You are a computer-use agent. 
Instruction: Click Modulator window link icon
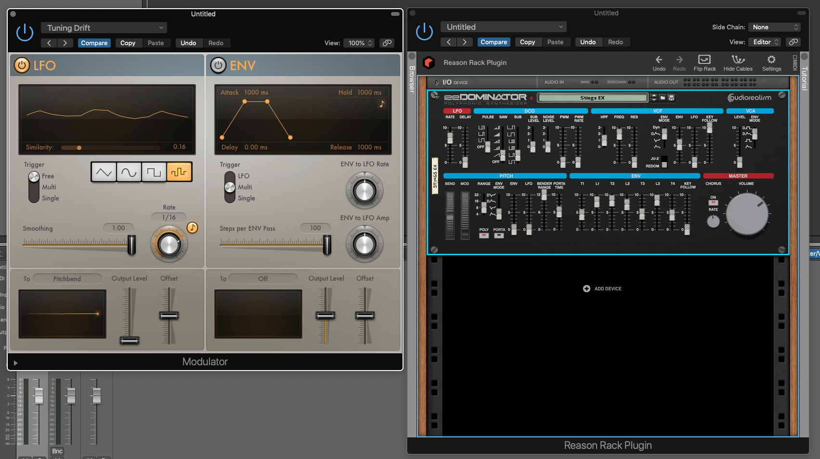tap(387, 43)
